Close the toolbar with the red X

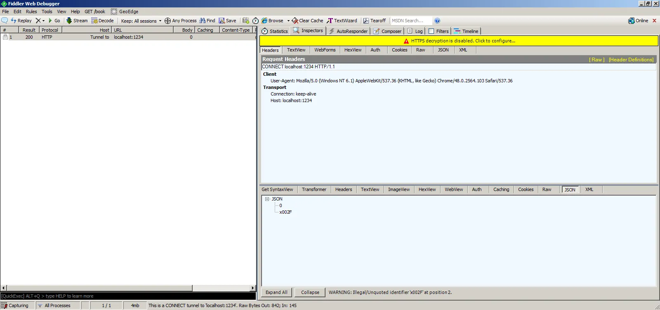[x=654, y=21]
